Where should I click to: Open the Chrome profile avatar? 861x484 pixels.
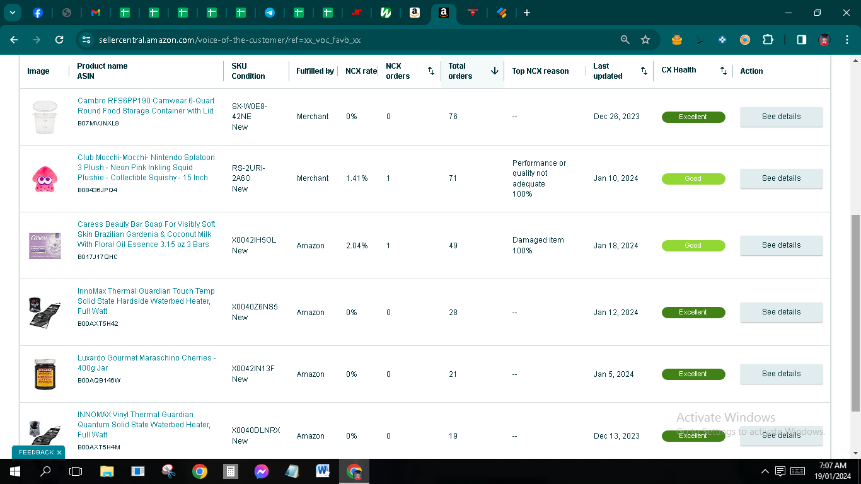pos(824,40)
